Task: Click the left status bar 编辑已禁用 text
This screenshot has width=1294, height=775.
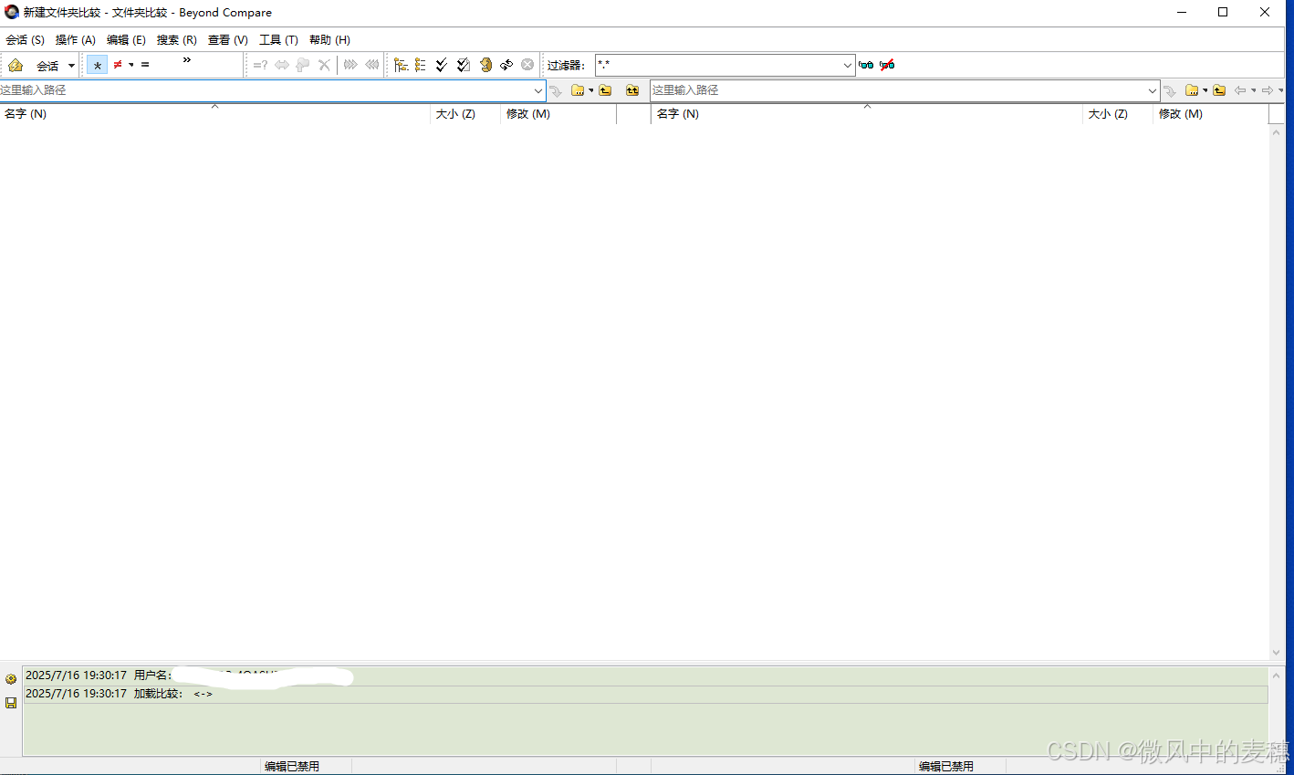Action: (292, 767)
